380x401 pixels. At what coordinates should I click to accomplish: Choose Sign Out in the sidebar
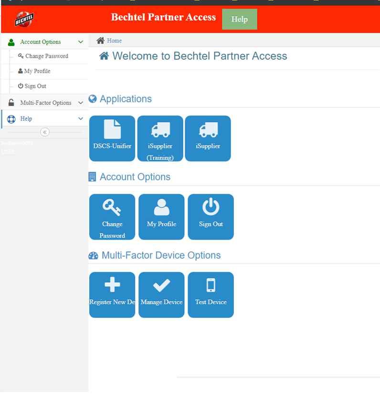35,86
